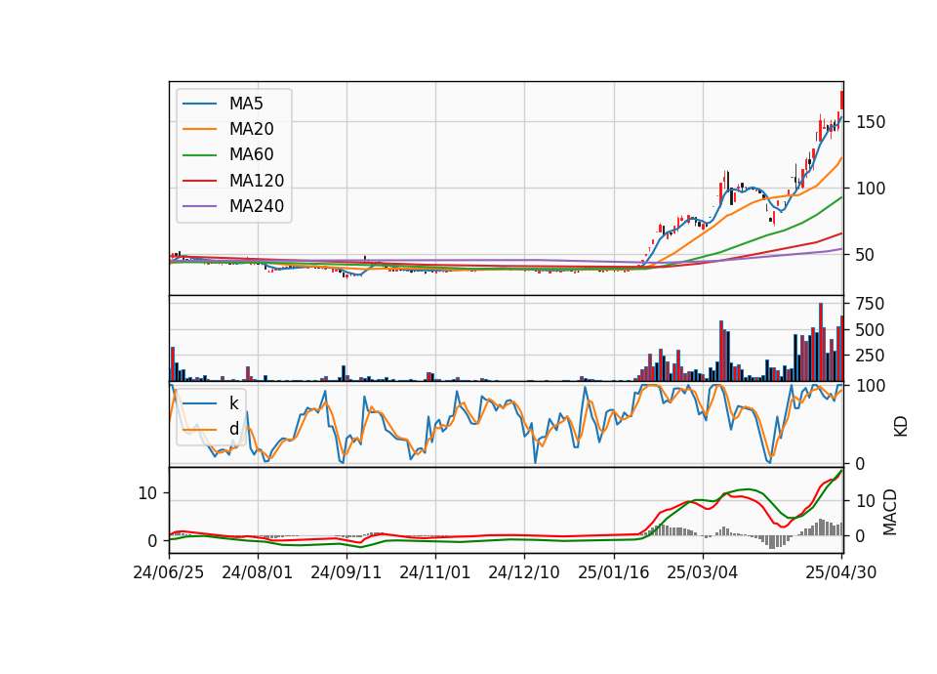Click the 24/11/01 date axis label
This screenshot has width=937, height=674.
pyautogui.click(x=435, y=572)
